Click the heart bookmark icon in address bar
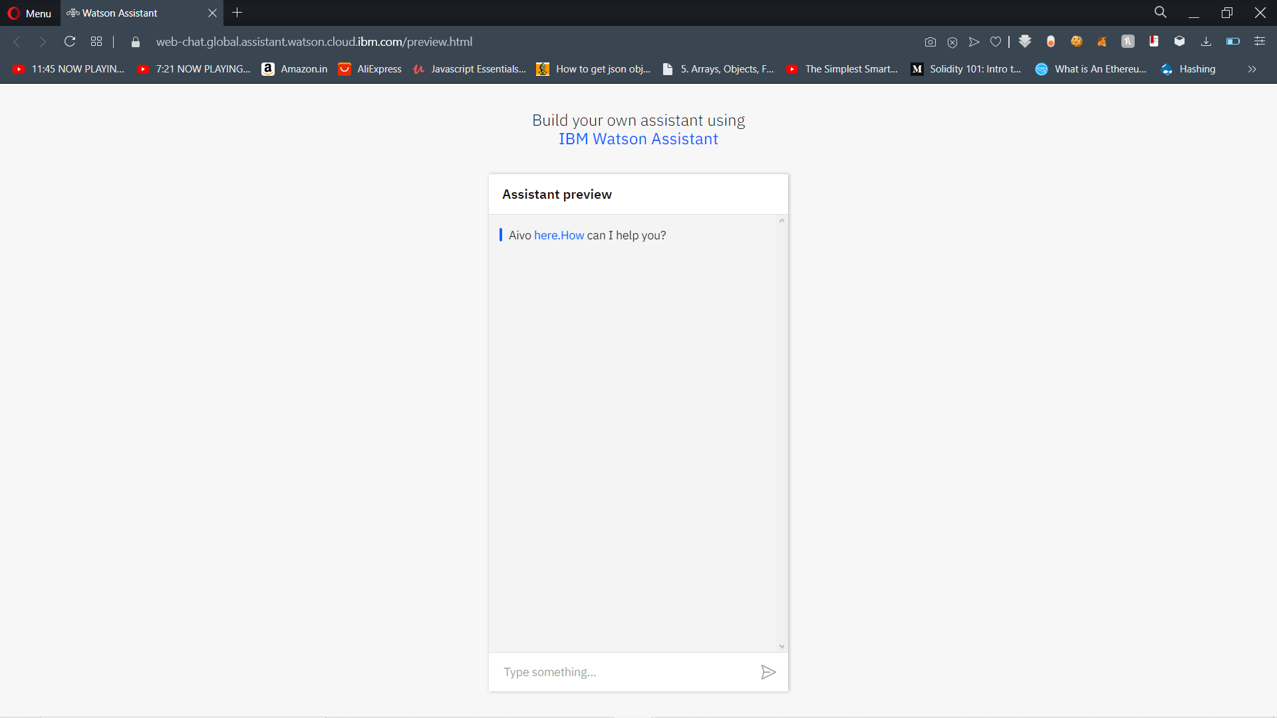The height and width of the screenshot is (718, 1277). coord(996,42)
